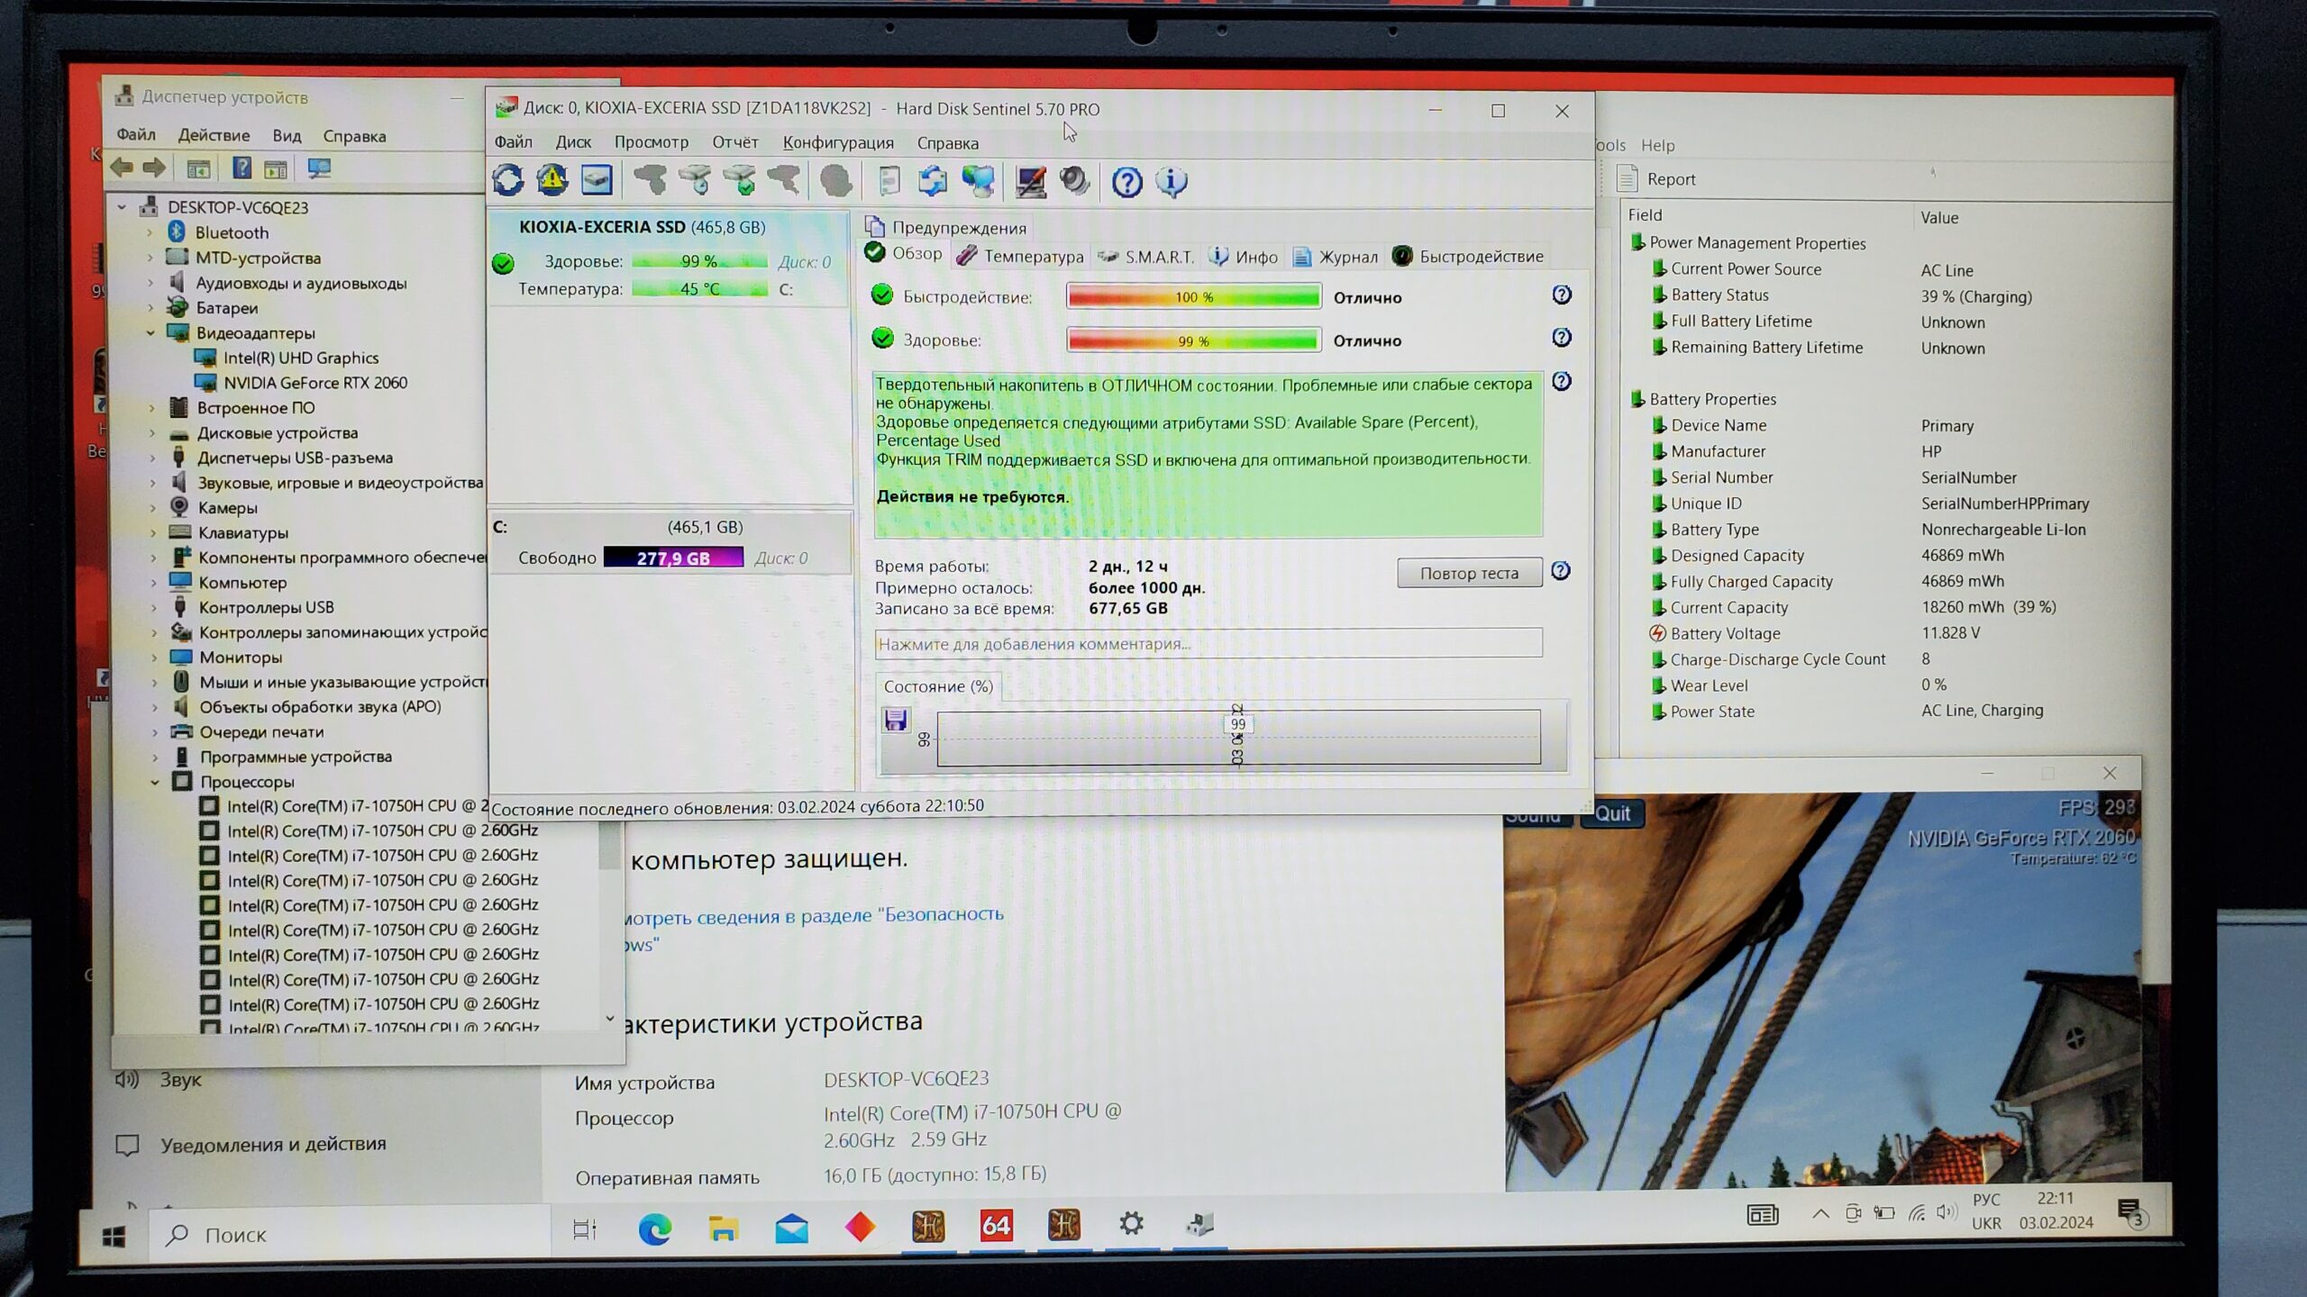
Task: Click the warning-sign refresh toolbar icon
Action: (552, 181)
